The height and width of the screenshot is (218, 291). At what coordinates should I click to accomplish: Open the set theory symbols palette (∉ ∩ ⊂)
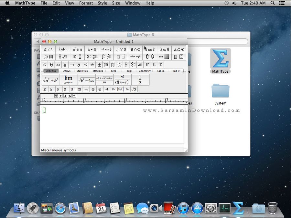[135, 49]
